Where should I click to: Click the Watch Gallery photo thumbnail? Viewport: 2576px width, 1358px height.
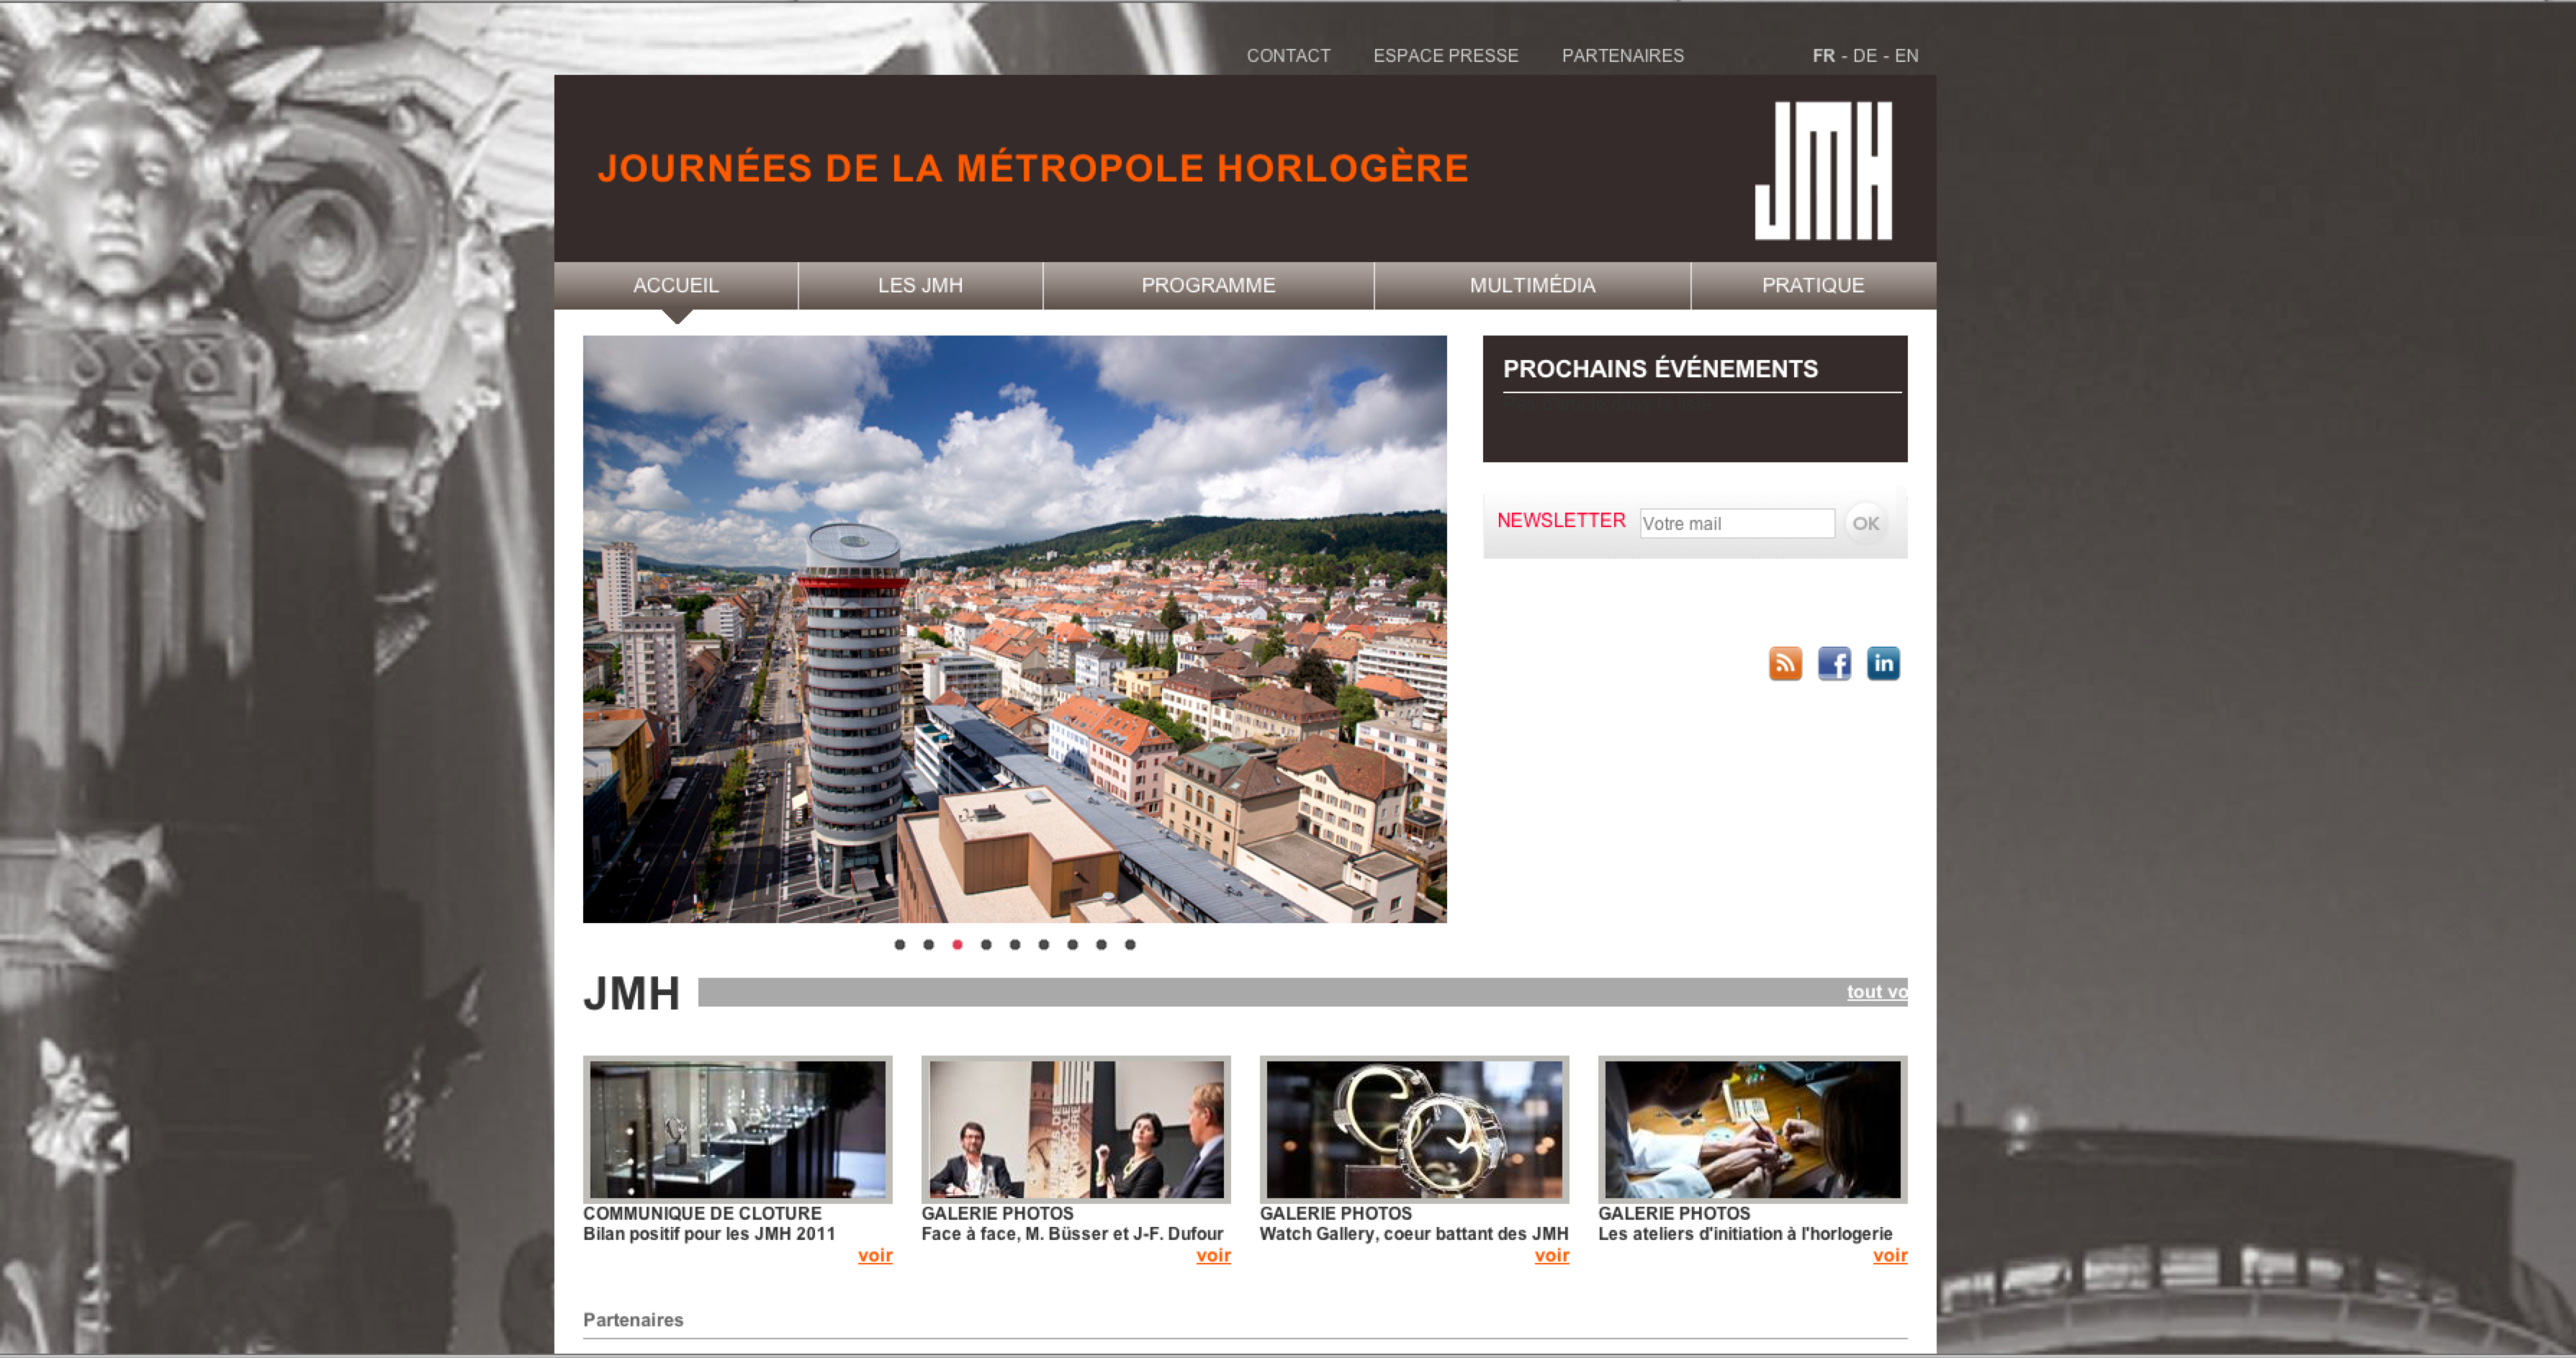pyautogui.click(x=1414, y=1129)
